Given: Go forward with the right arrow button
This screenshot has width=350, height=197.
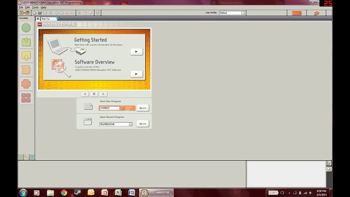Looking at the screenshot, I should [x=103, y=94].
